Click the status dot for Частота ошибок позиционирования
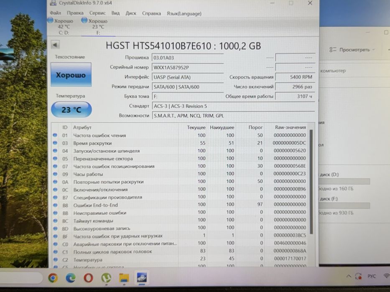The image size is (390, 292). 55,166
